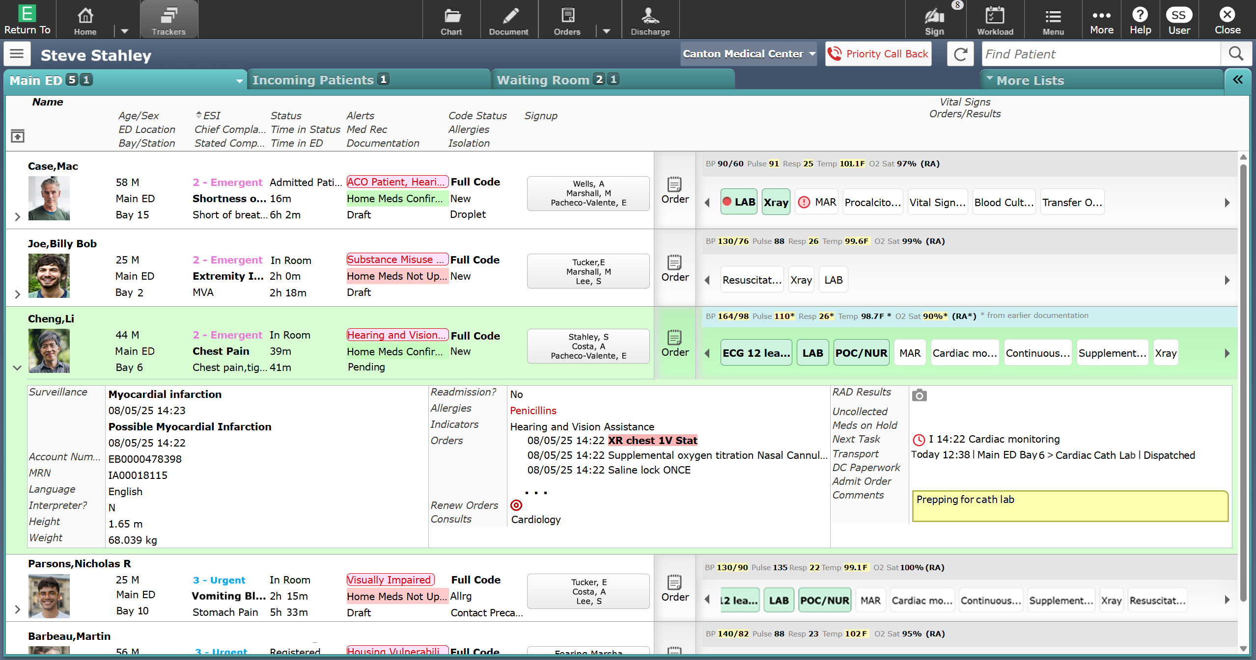1256x660 pixels.
Task: Open the Orders toolbar icon
Action: [567, 20]
